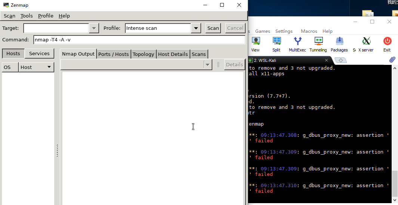The width and height of the screenshot is (398, 205).
Task: Select the Hosts toggle button
Action: 13,53
